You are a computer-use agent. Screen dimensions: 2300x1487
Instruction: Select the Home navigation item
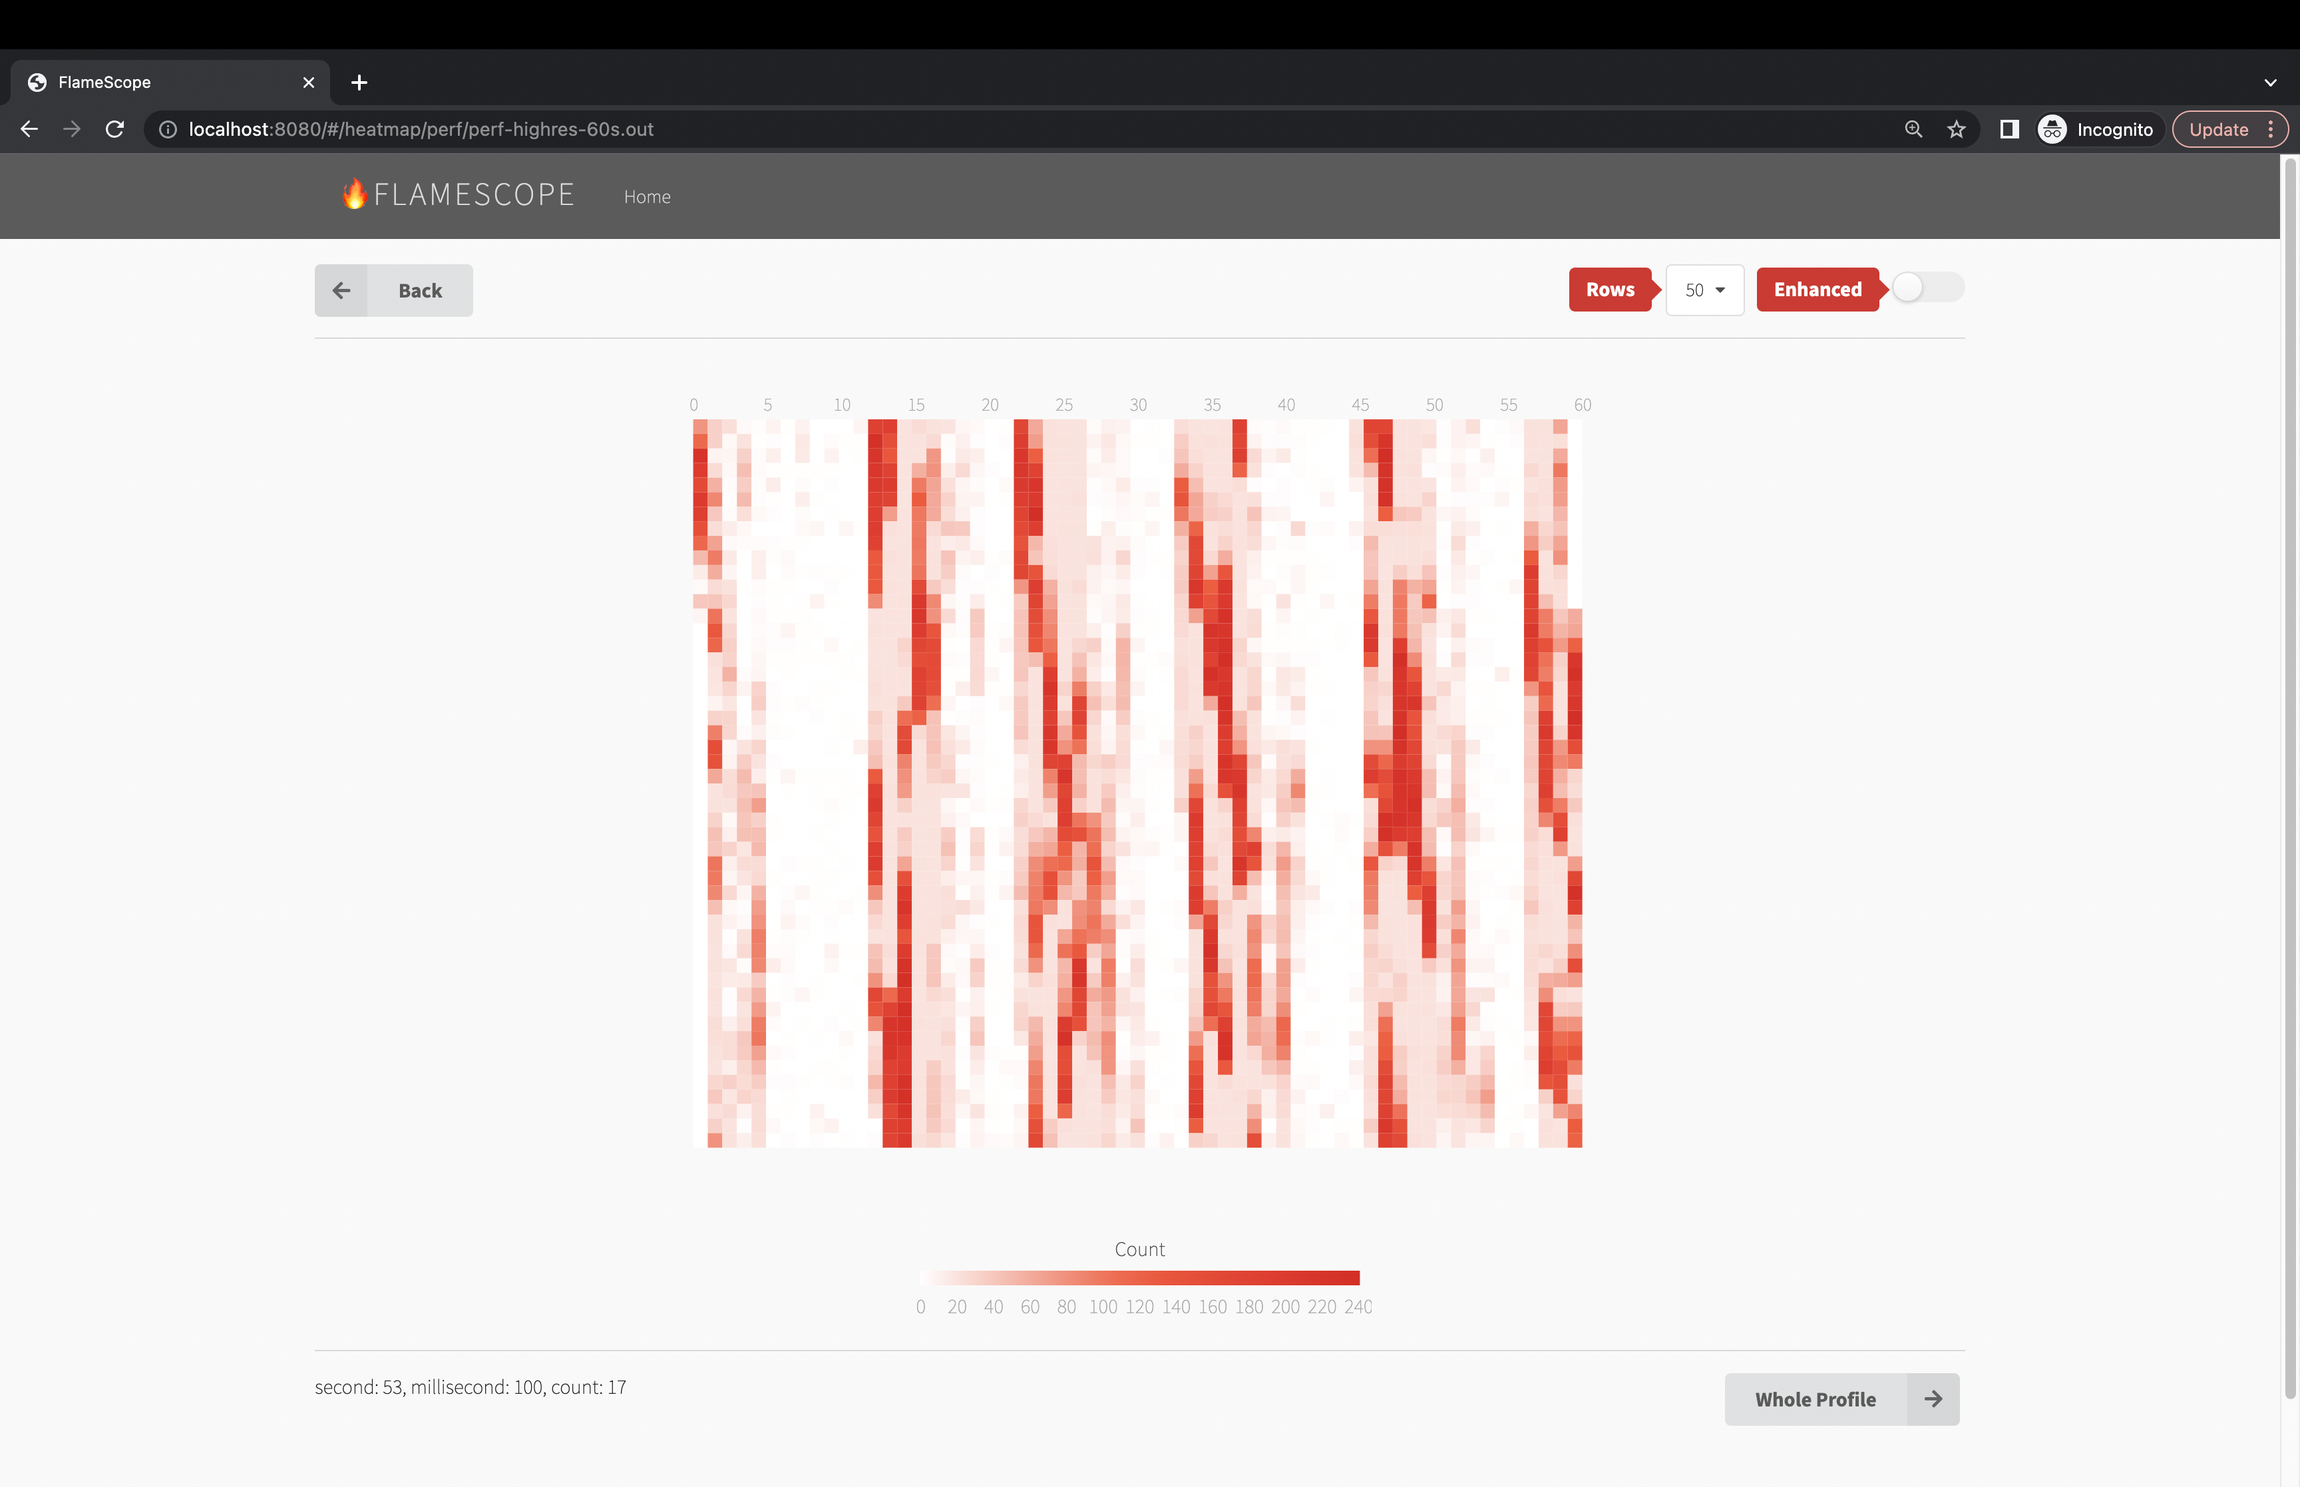click(x=647, y=196)
